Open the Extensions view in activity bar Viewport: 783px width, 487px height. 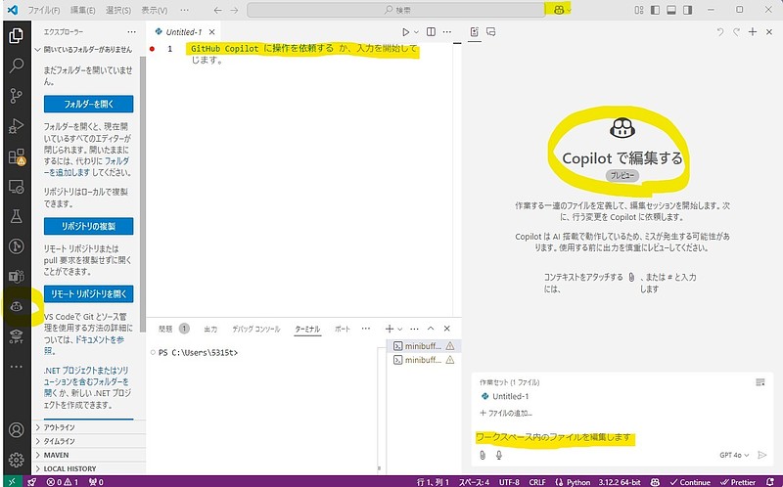click(x=16, y=155)
